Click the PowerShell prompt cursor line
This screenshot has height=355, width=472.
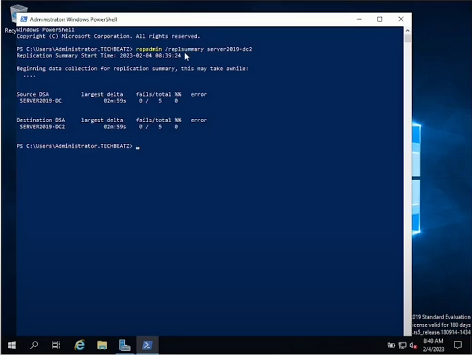[x=78, y=146]
